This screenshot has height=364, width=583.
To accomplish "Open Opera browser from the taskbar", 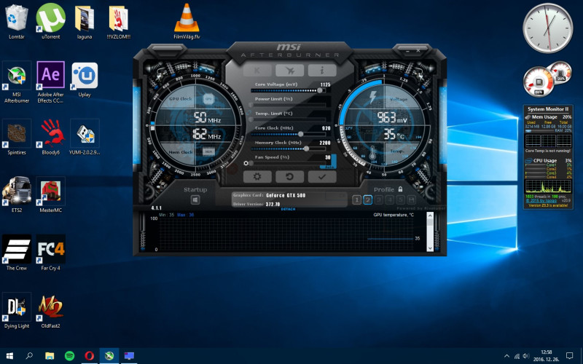I will 89,356.
